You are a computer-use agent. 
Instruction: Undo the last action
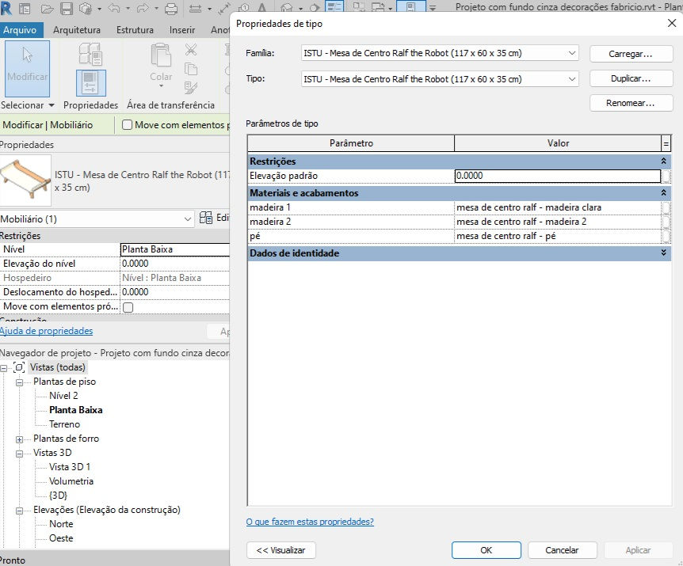point(113,8)
